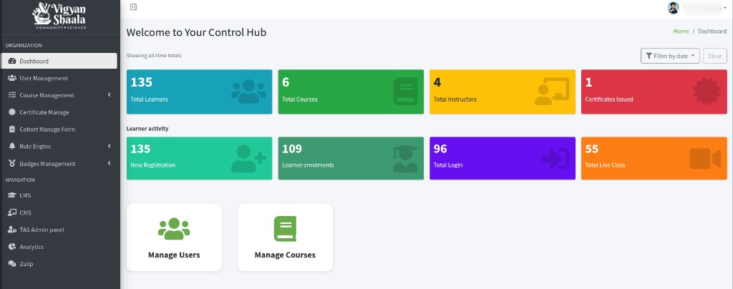Click the User Management people icon
This screenshot has width=733, height=289.
(12, 78)
